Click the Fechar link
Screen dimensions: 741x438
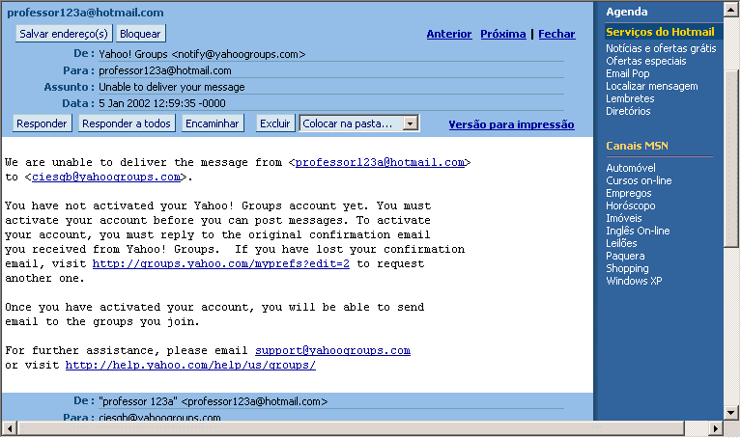(x=556, y=34)
